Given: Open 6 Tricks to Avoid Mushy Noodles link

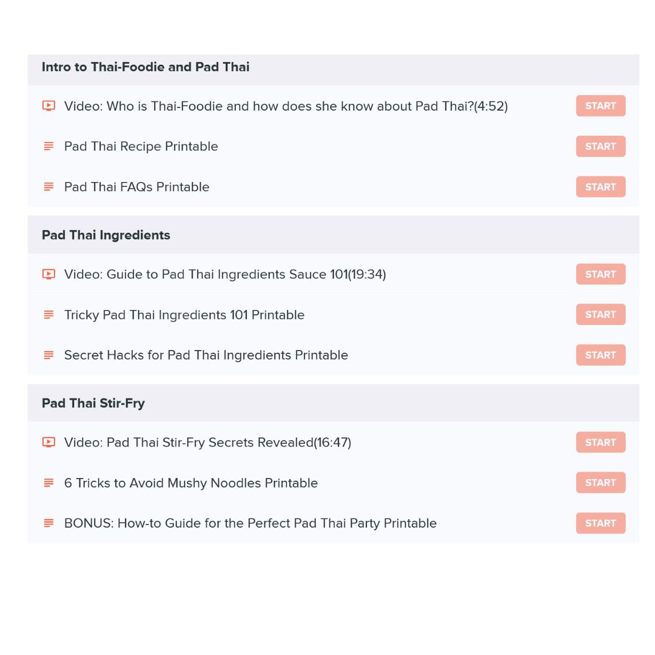Looking at the screenshot, I should 191,483.
